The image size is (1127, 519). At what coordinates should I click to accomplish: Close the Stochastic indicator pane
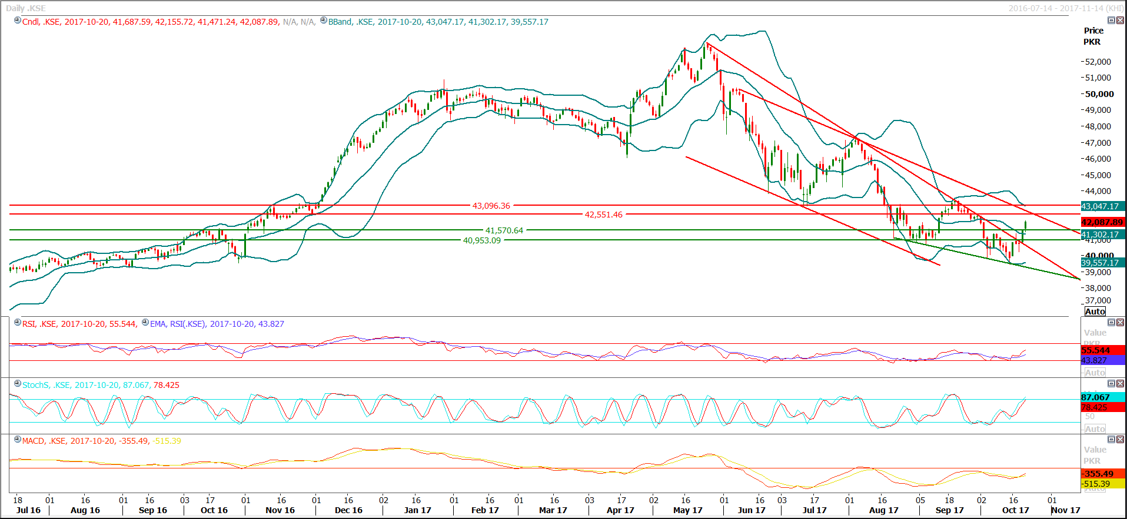coord(1120,384)
